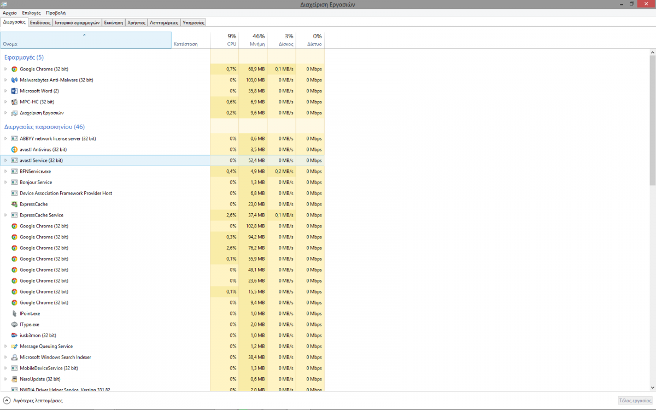Click the Chrome icon on the 9,4 MB row
The height and width of the screenshot is (410, 656).
point(14,302)
